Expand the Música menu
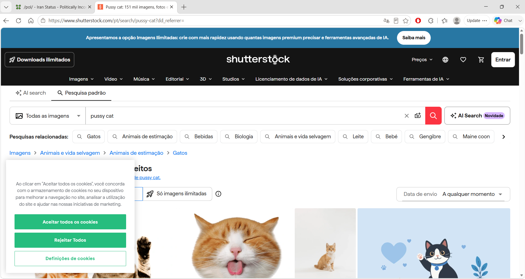The width and height of the screenshot is (525, 279). click(x=144, y=79)
